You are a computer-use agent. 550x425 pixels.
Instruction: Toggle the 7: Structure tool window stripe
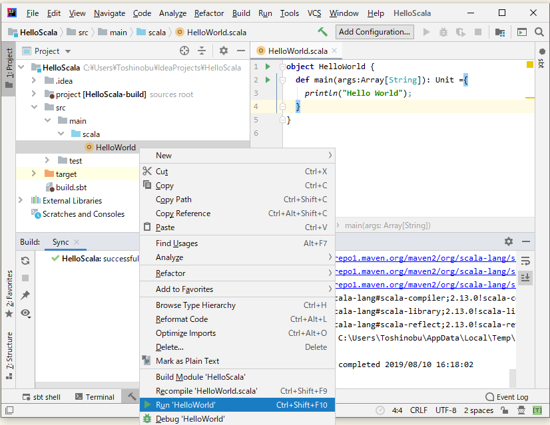click(9, 356)
